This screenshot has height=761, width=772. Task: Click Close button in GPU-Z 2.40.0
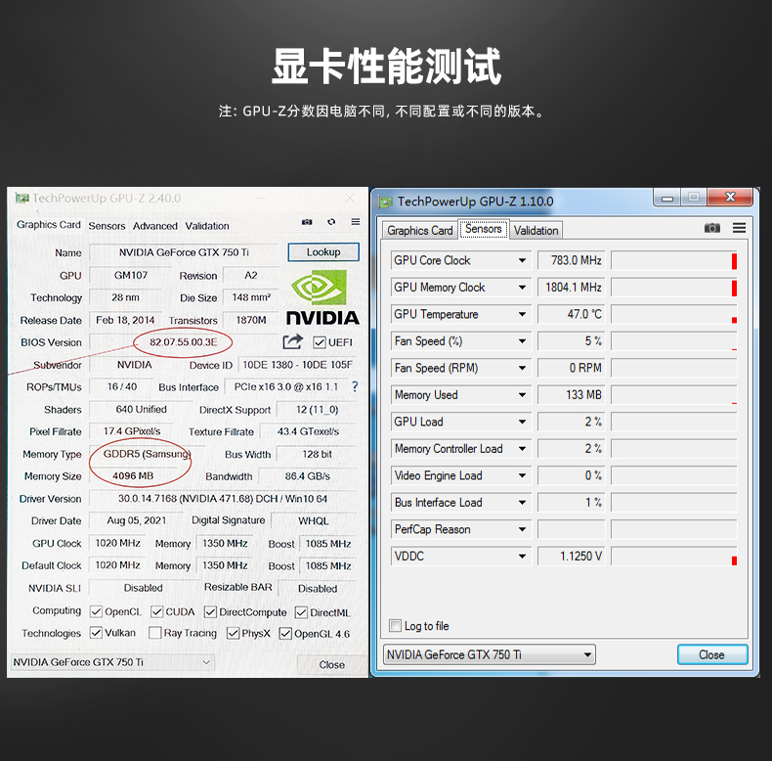click(332, 664)
